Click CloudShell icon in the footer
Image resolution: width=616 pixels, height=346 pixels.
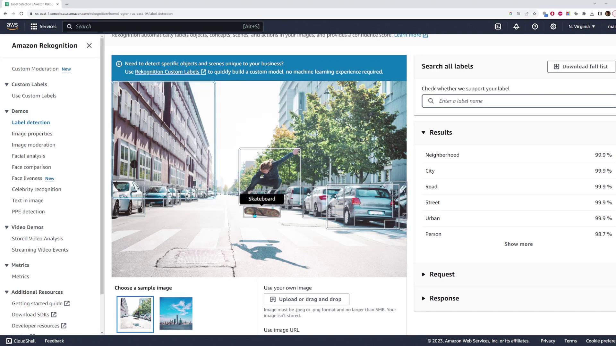tap(9, 341)
